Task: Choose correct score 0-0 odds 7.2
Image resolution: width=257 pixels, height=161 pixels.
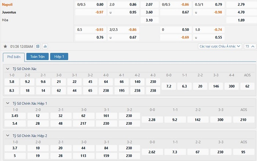Action: [x=169, y=86]
